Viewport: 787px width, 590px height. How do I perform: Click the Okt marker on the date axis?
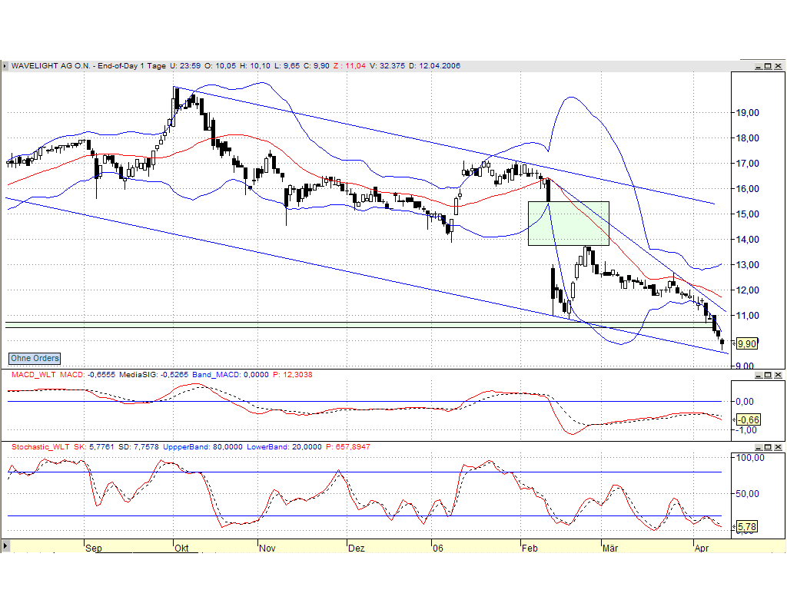point(181,548)
